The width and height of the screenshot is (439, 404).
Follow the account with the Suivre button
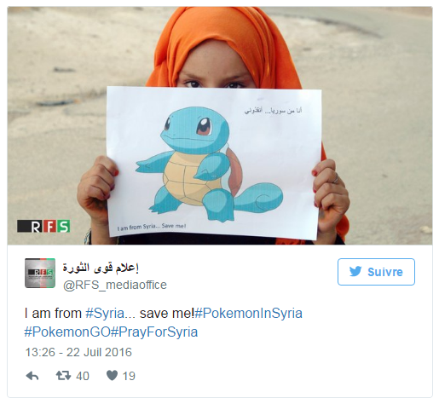376,272
